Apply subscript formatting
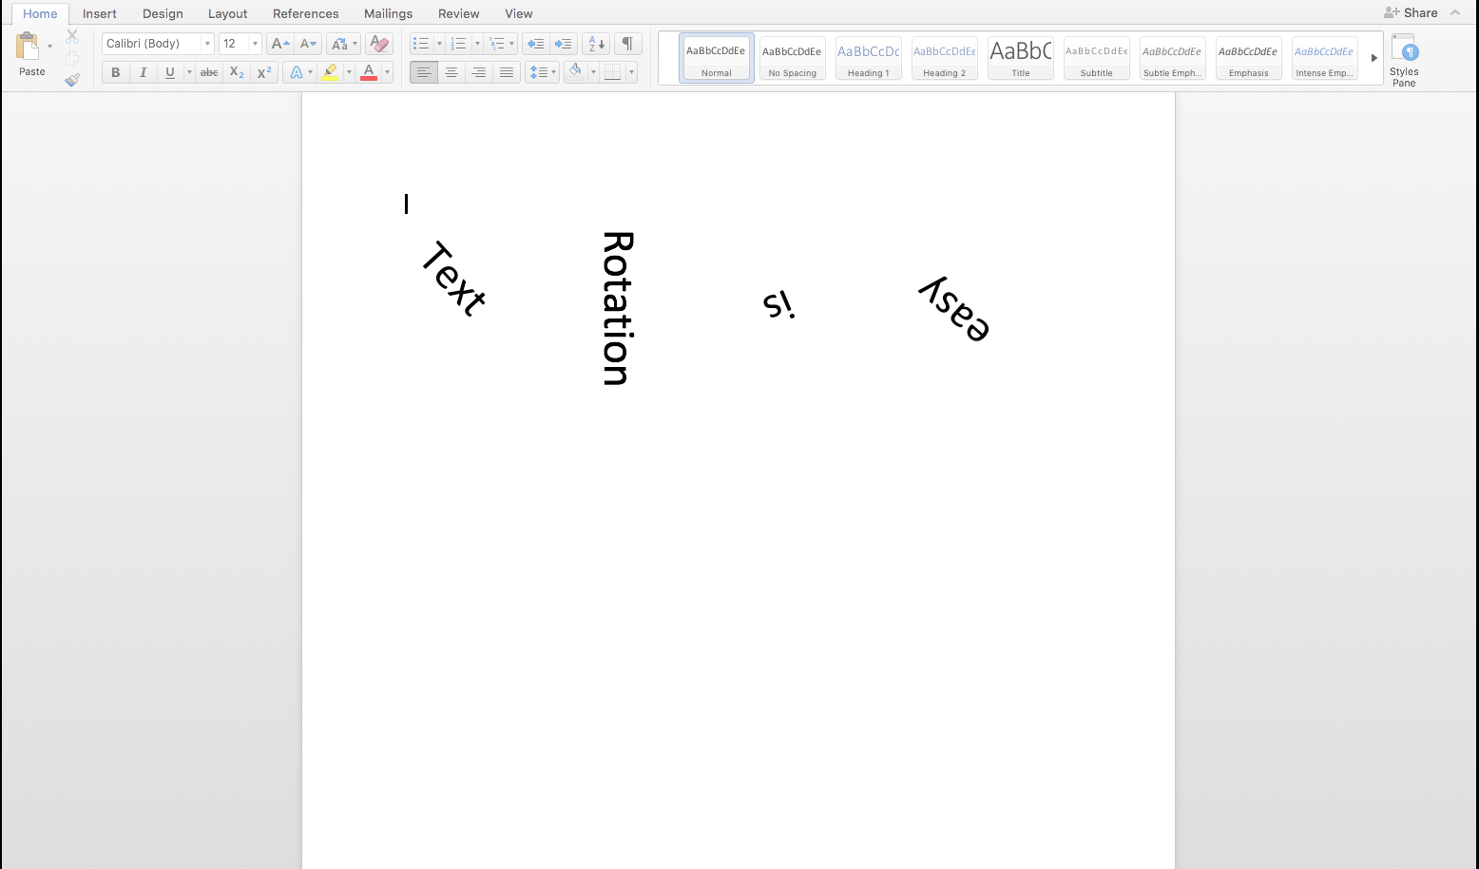The image size is (1479, 869). click(235, 71)
